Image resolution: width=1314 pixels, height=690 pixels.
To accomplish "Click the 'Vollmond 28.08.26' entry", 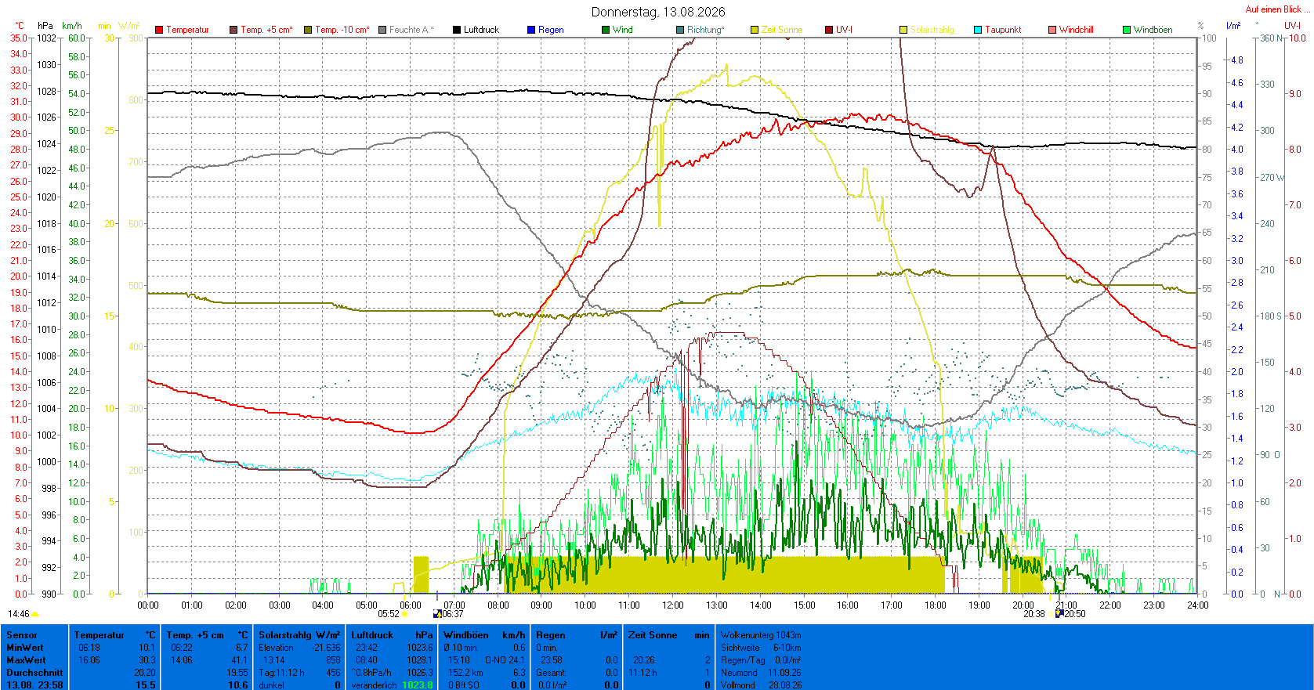I will click(761, 685).
